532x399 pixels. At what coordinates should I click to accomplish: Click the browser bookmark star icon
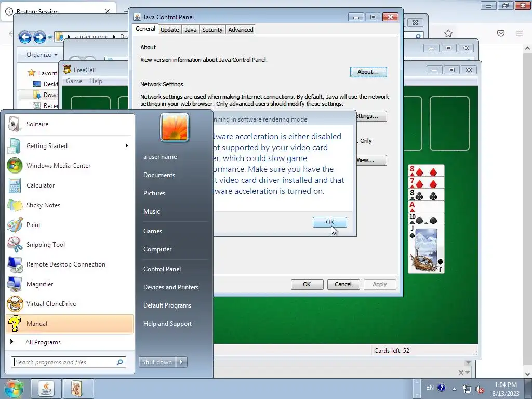(448, 33)
